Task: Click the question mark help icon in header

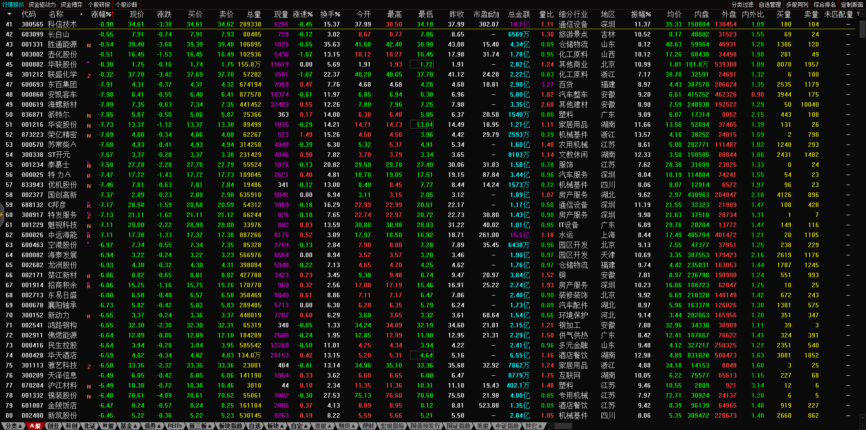Action: point(857,14)
